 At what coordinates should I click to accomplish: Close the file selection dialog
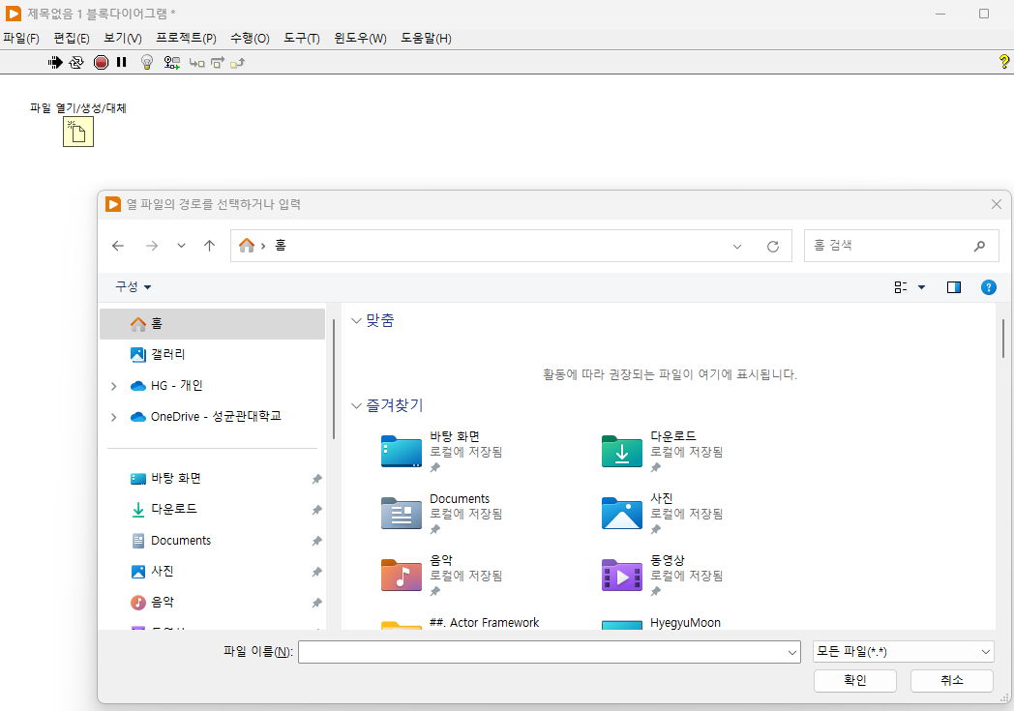pos(997,204)
